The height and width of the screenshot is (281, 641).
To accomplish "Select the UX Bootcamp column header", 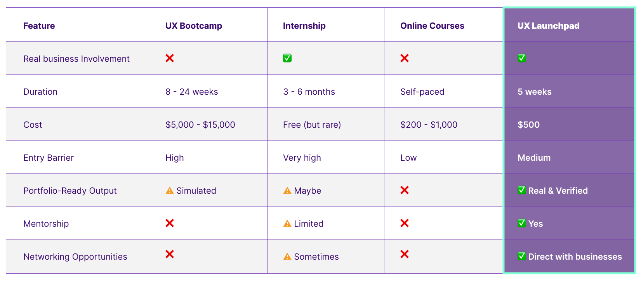I will click(x=194, y=26).
